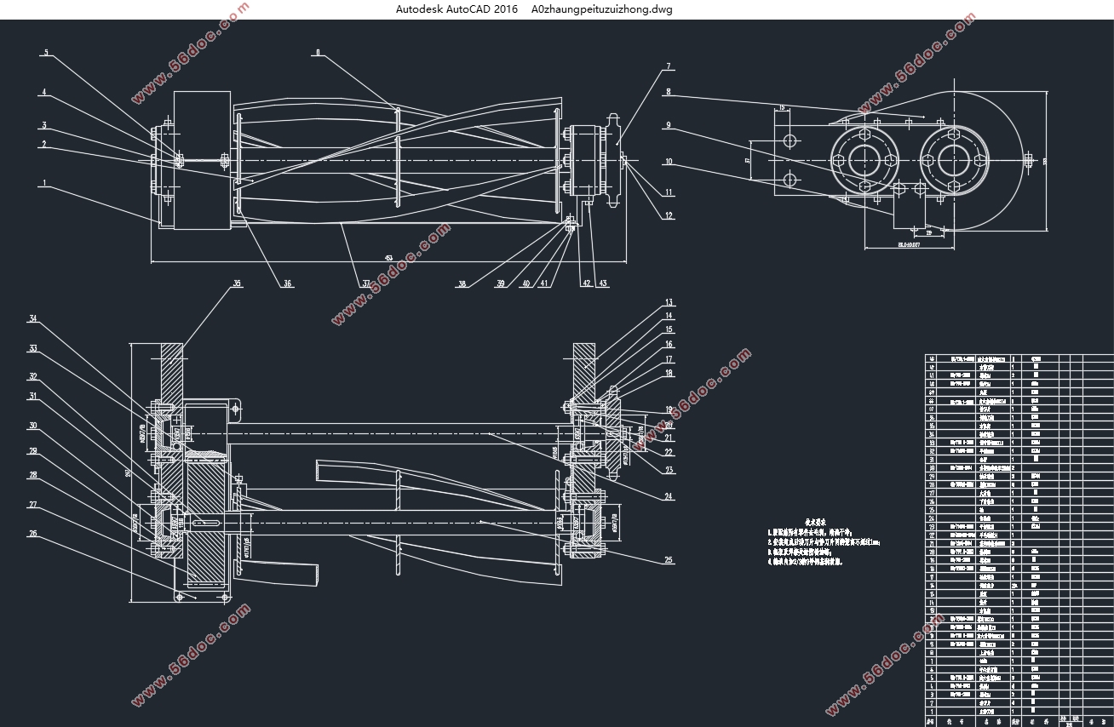Click part callout number 5
1114x727 pixels.
tap(46, 53)
